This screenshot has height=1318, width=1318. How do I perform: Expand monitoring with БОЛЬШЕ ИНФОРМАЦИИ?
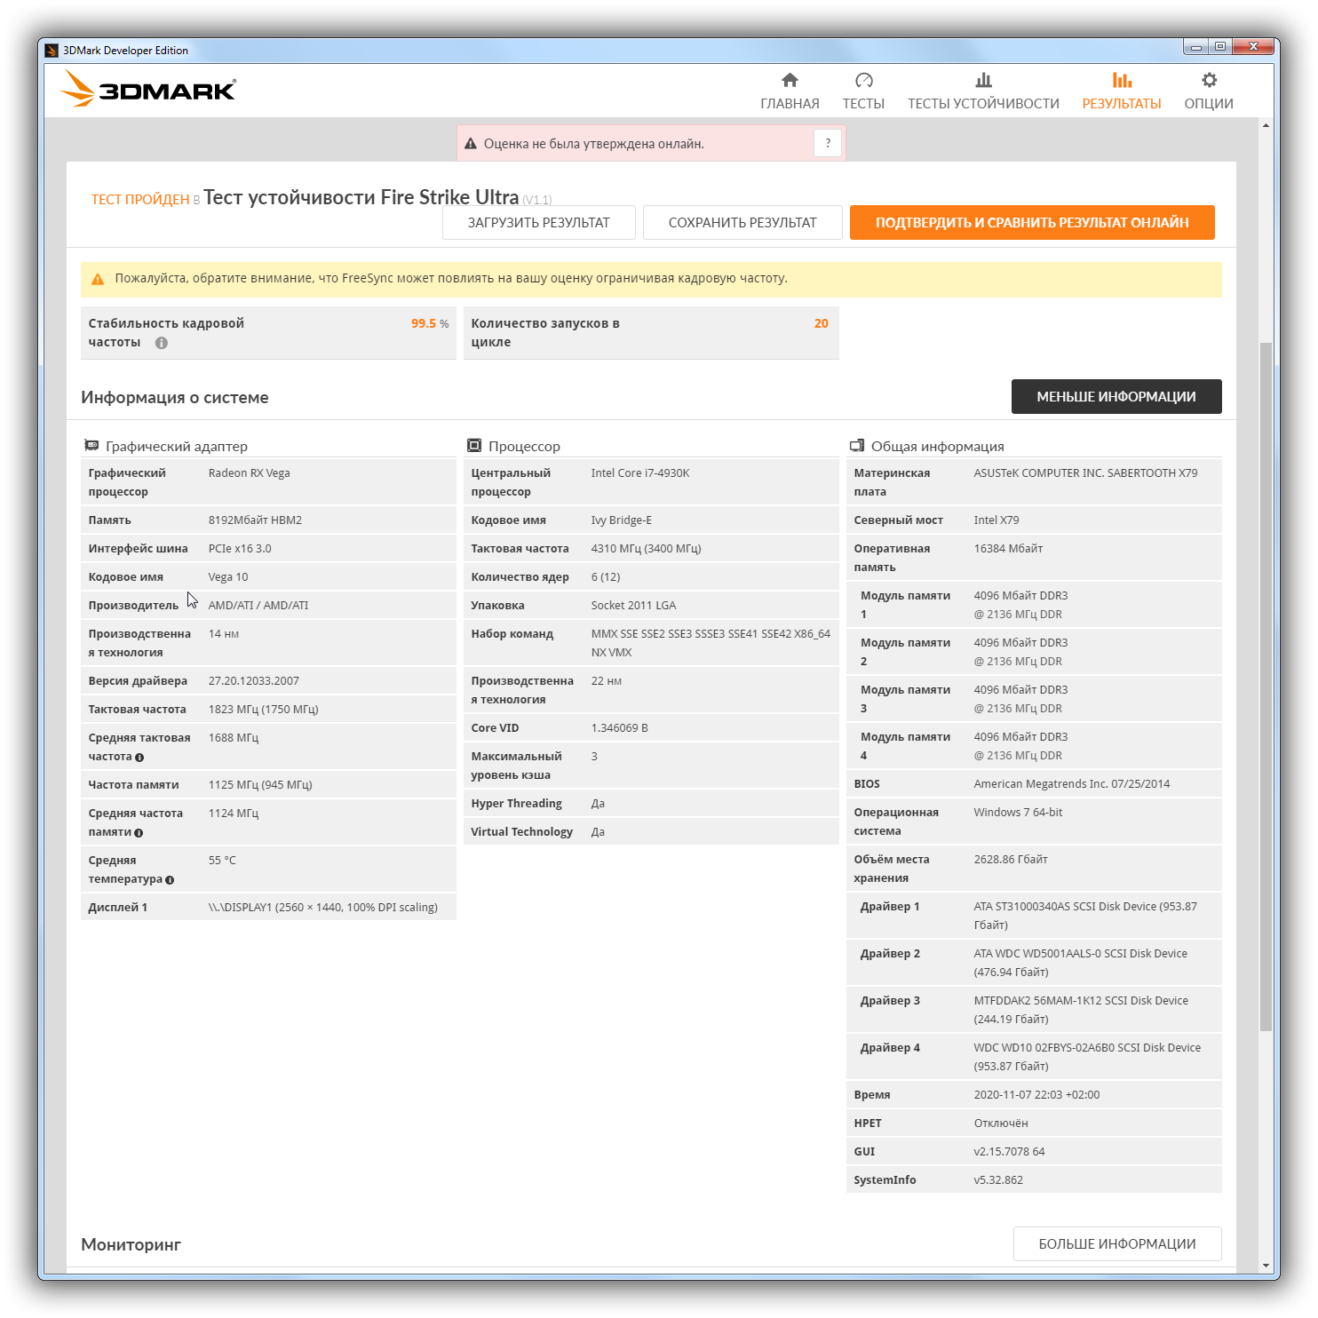tap(1117, 1244)
